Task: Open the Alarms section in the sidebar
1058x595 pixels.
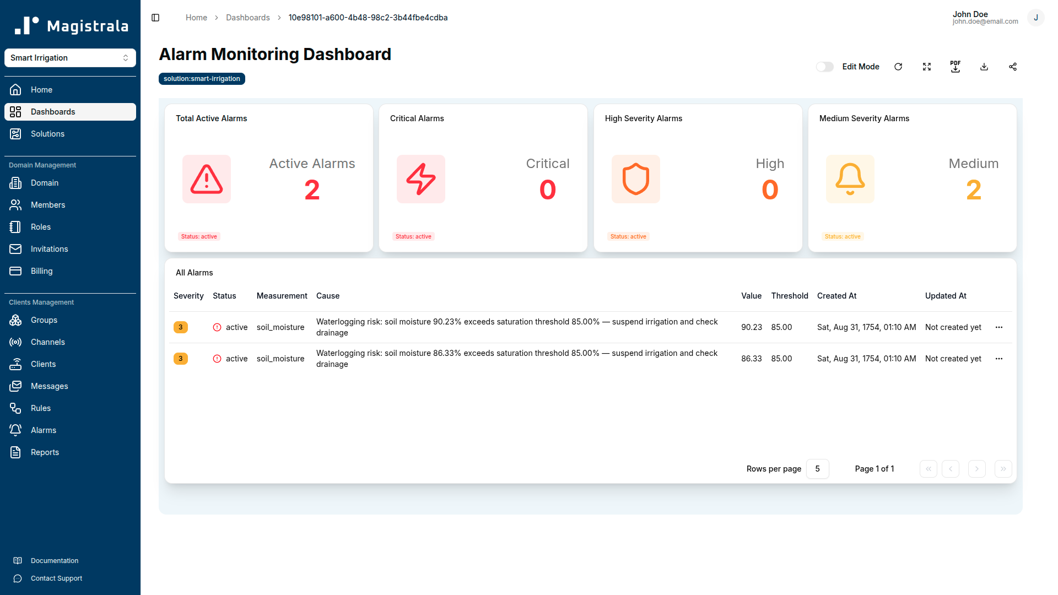Action: [x=43, y=430]
